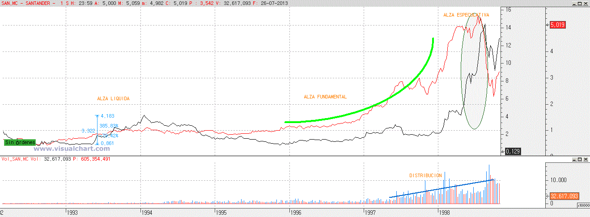Close the Vol_SAN.MC volume pane
The height and width of the screenshot is (217, 590).
[585, 159]
